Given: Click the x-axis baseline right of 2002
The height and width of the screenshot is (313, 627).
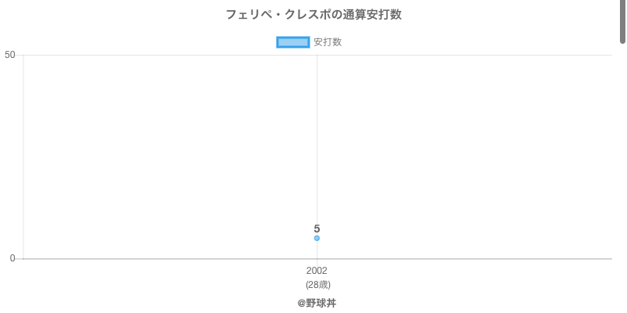Looking at the screenshot, I should (465, 259).
